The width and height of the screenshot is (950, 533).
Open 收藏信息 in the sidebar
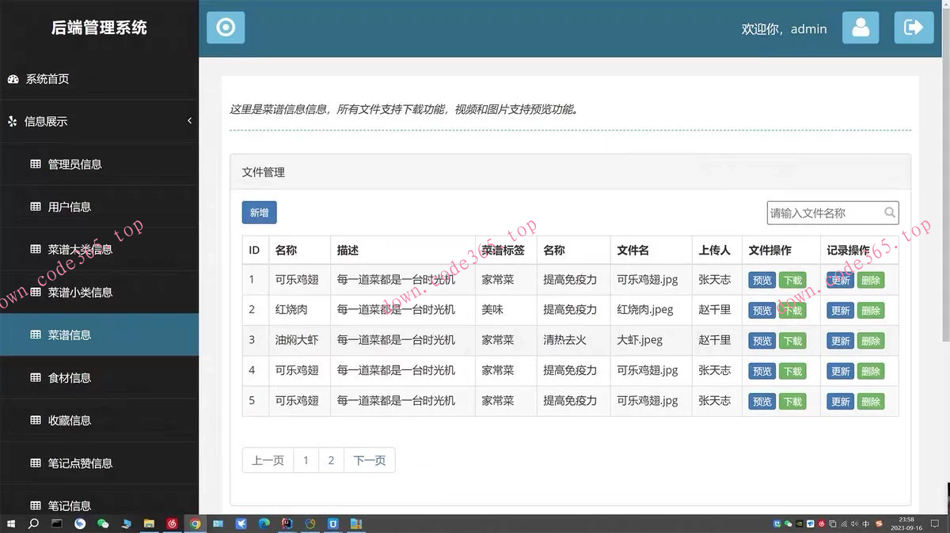[70, 421]
